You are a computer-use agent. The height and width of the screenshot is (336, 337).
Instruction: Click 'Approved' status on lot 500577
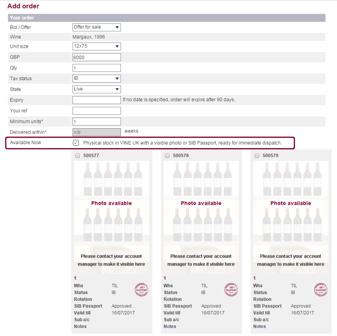(121, 306)
